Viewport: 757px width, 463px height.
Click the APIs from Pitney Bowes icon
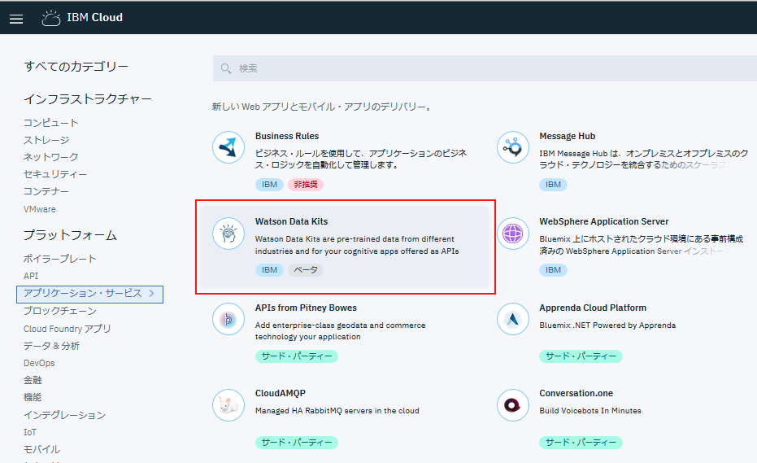[x=228, y=319]
